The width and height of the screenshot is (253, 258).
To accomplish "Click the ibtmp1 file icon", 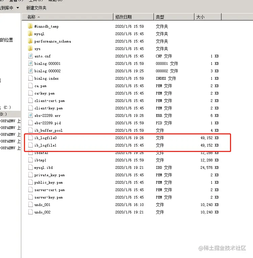I will tap(30, 160).
